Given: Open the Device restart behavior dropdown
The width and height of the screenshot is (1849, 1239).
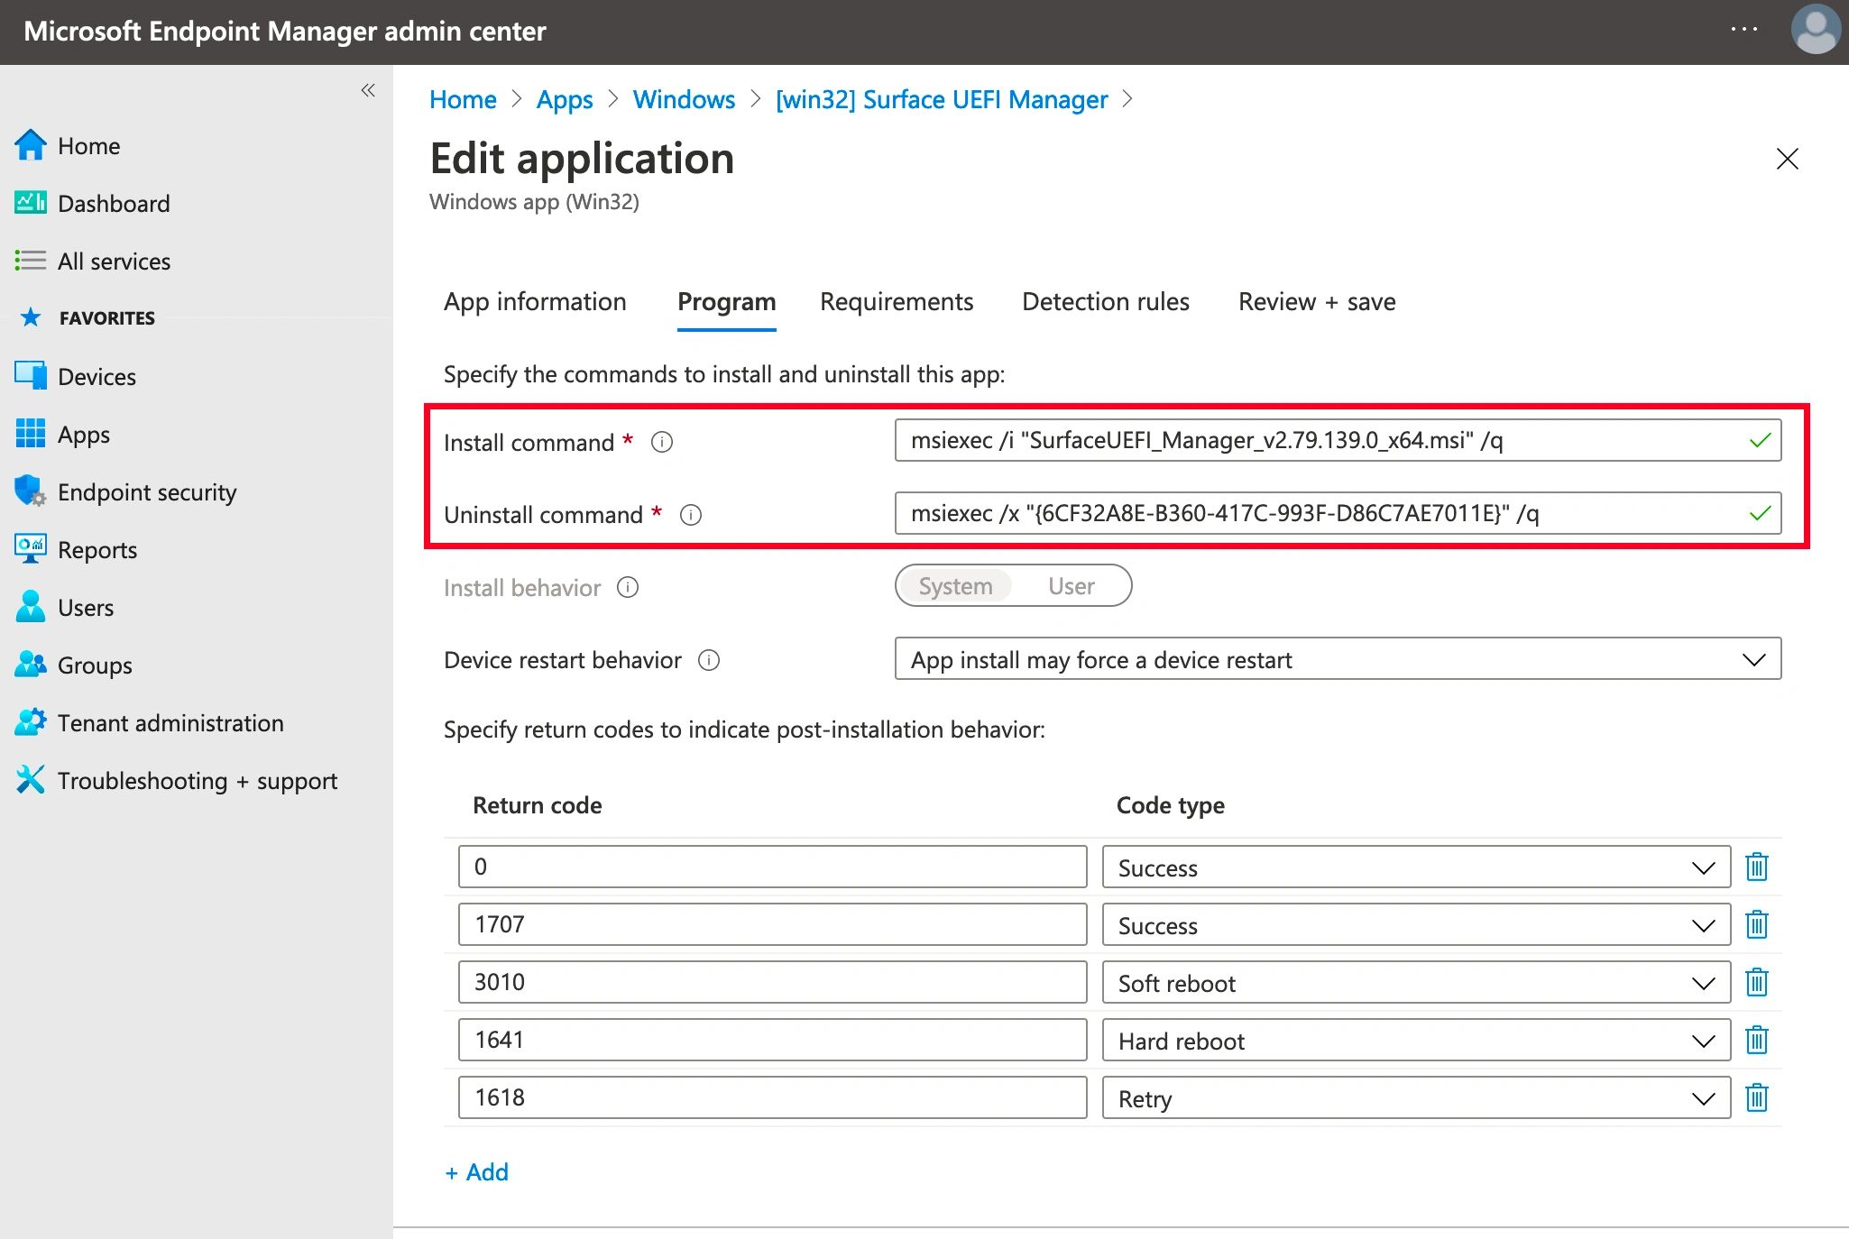Looking at the screenshot, I should click(x=1337, y=659).
